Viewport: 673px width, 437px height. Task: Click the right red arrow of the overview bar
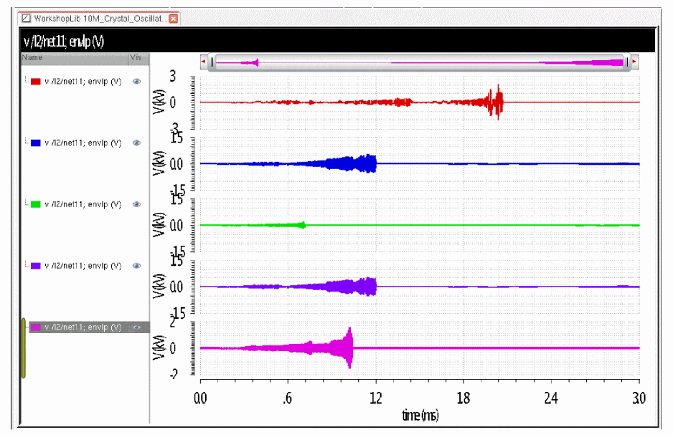pyautogui.click(x=634, y=62)
